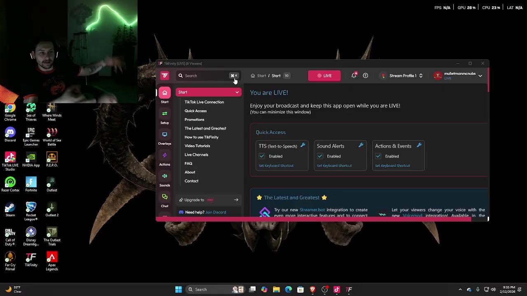Open the help question mark icon
Image resolution: width=527 pixels, height=296 pixels.
click(x=365, y=76)
